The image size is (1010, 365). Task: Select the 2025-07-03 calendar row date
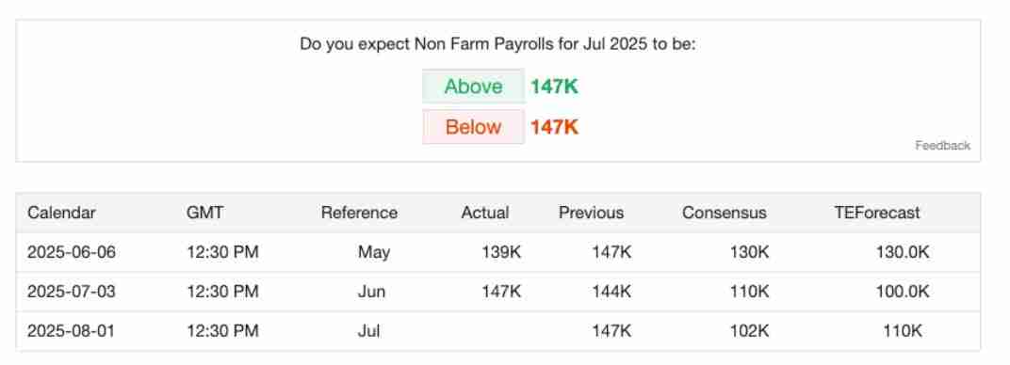click(72, 292)
